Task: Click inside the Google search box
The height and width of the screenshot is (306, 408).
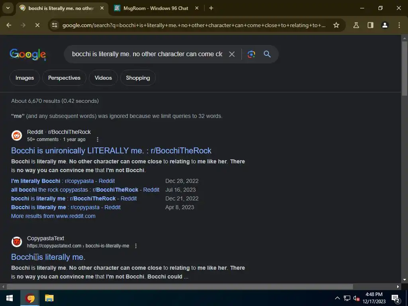Action: (147, 54)
